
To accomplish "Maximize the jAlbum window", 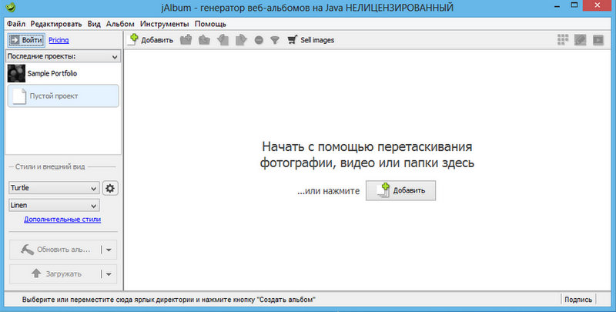I will [x=574, y=5].
